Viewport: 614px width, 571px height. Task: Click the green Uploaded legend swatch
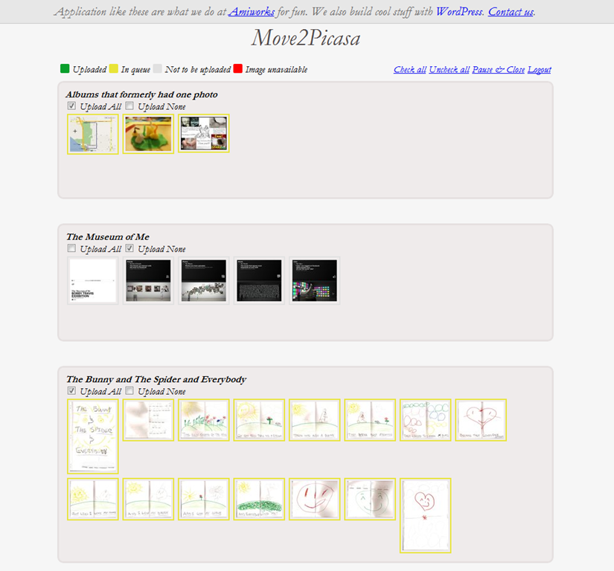(x=65, y=69)
